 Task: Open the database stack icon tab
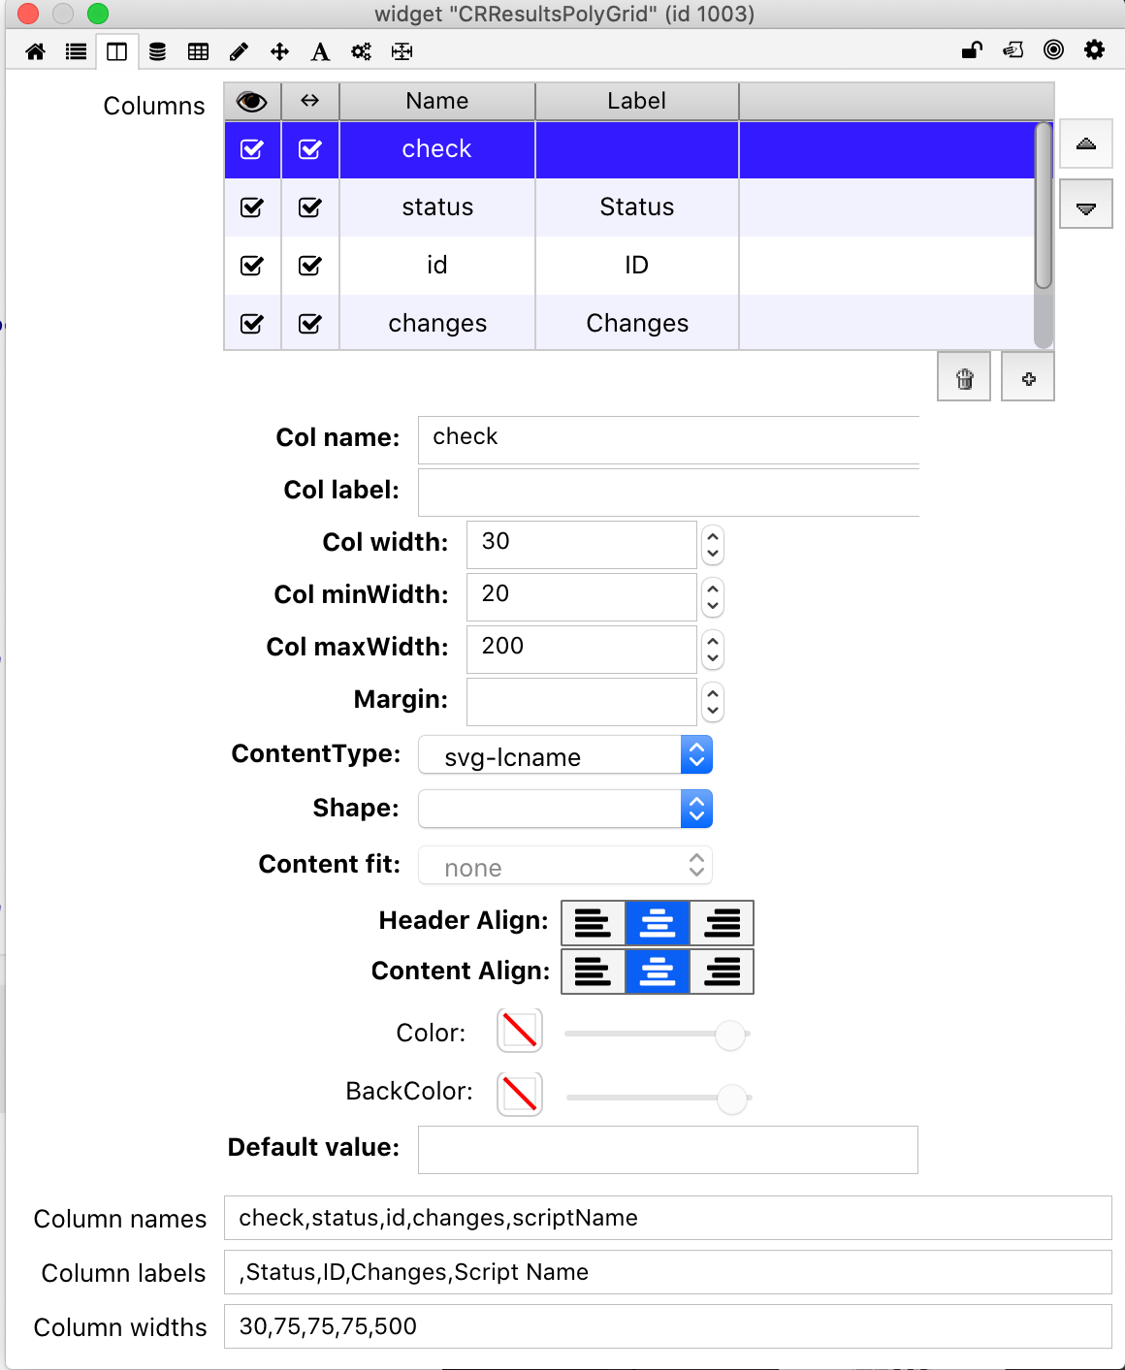157,51
